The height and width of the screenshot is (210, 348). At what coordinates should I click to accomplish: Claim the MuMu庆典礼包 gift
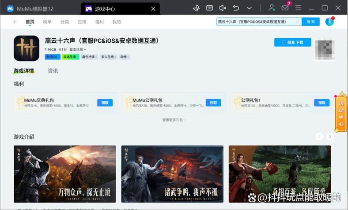[105, 103]
